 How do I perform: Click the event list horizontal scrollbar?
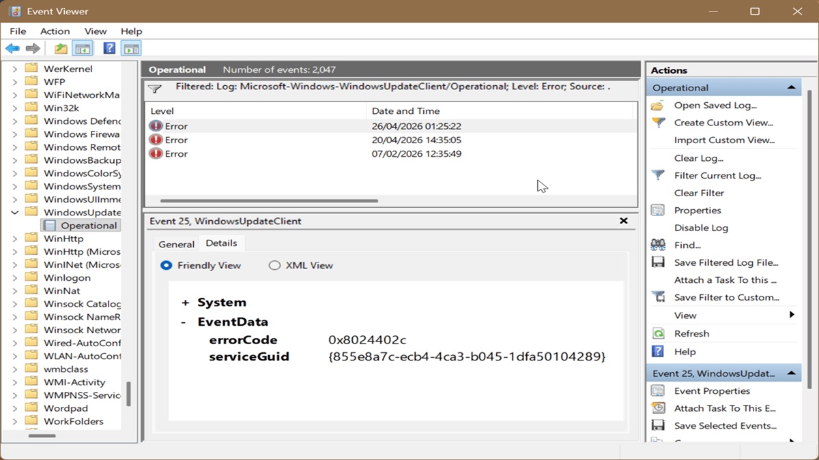tap(269, 201)
